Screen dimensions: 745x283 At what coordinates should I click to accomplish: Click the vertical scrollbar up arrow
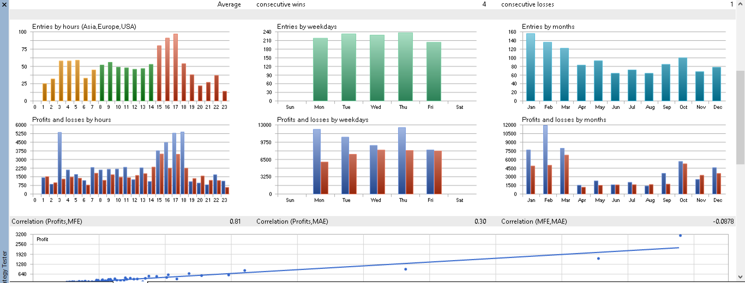[x=740, y=4]
